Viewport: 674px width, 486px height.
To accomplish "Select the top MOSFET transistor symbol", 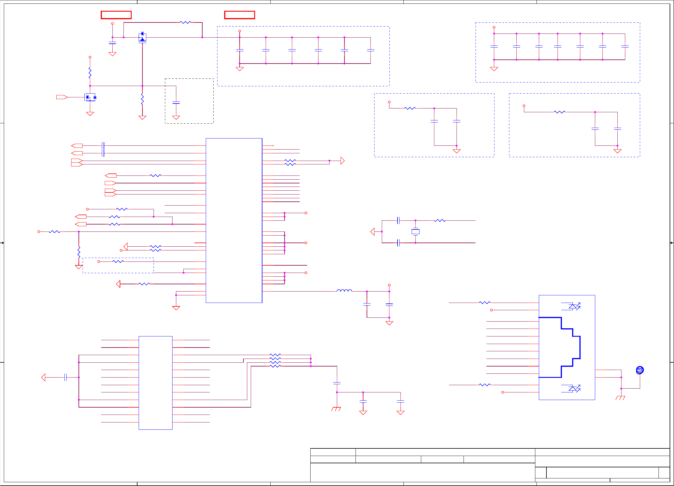I will [142, 37].
